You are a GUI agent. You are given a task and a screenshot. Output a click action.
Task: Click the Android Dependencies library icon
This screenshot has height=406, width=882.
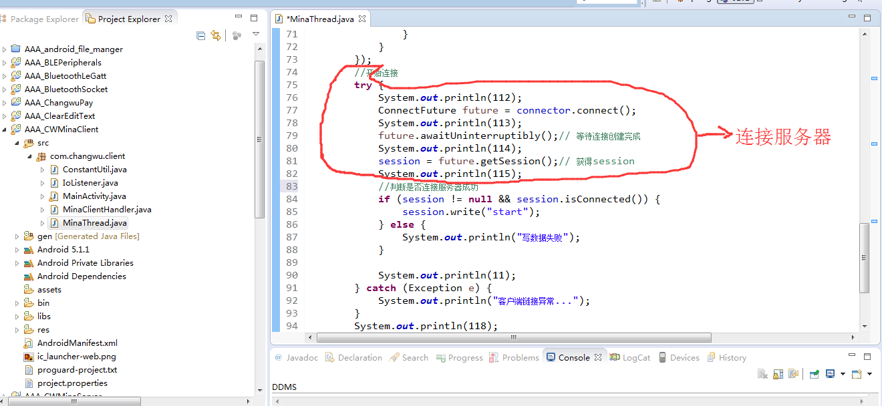[x=29, y=276]
